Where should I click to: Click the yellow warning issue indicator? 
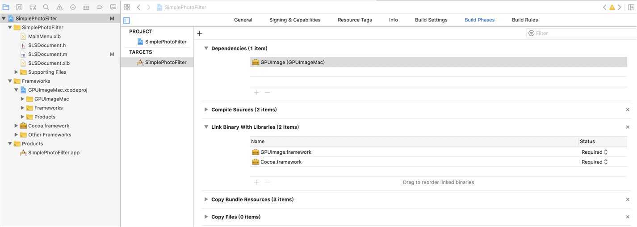click(612, 7)
